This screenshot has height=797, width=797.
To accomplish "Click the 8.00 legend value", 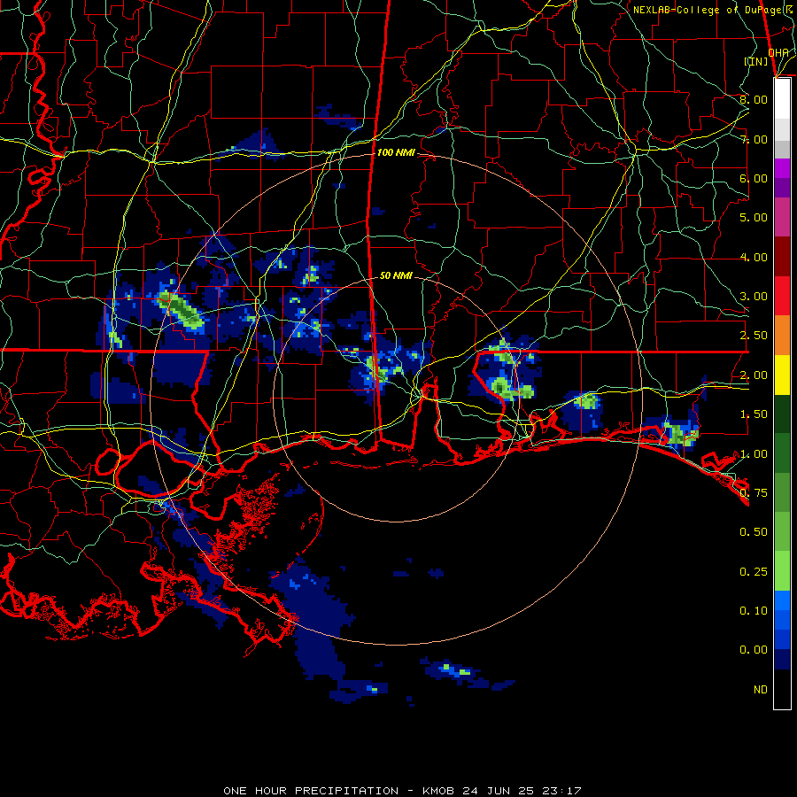I will (x=754, y=99).
